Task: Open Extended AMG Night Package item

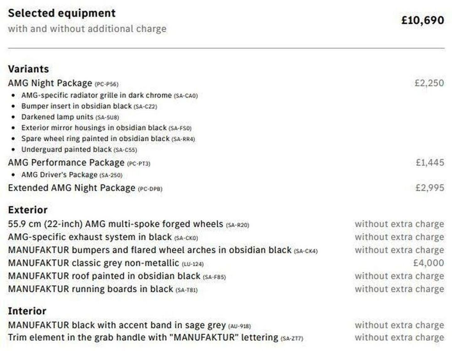Action: (72, 188)
